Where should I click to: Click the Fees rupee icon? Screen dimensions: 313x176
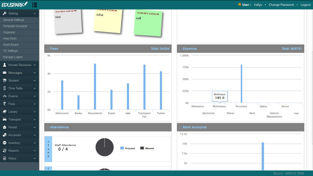point(5,104)
